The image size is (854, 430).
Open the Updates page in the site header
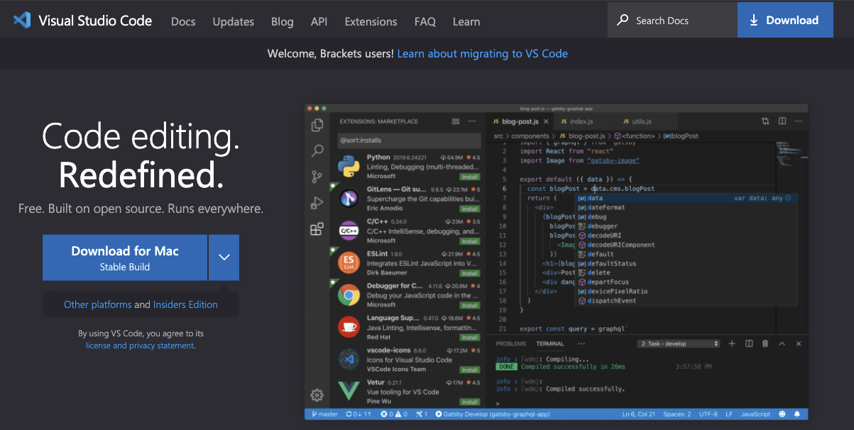pyautogui.click(x=234, y=21)
